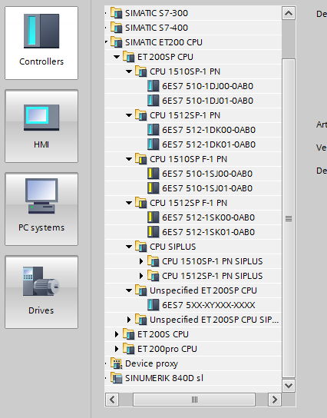This screenshot has height=418, width=327.
Task: Click the SIMATIC S7-400 folder icon
Action: pos(117,28)
